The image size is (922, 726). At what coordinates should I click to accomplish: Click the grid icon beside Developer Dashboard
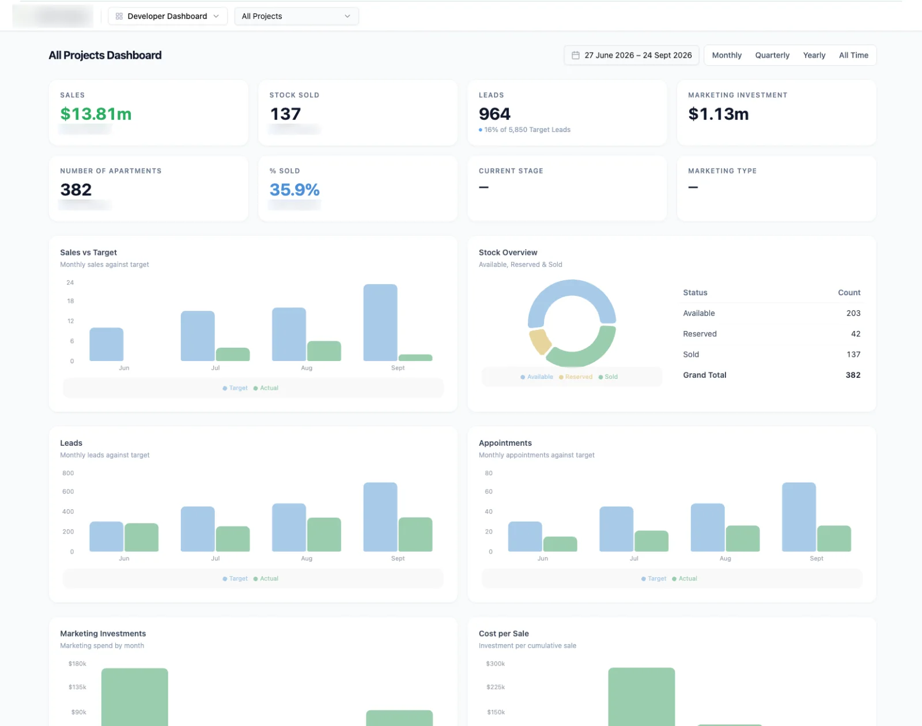click(x=119, y=16)
